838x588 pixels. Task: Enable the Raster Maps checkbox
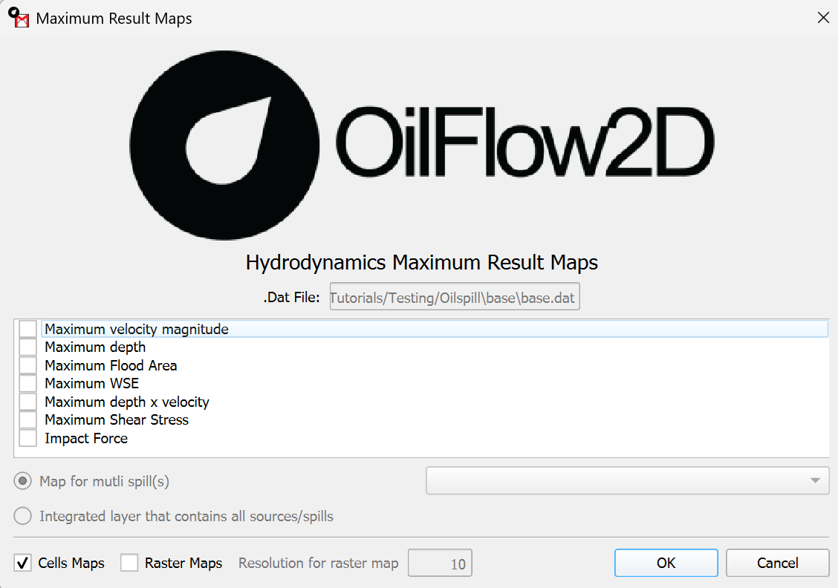[129, 563]
